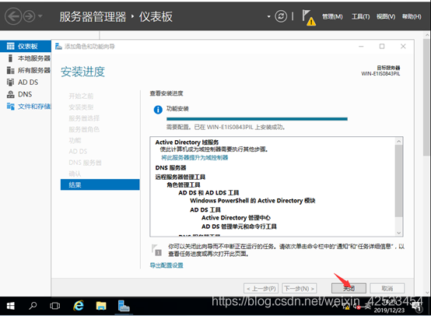Image resolution: width=431 pixels, height=316 pixels.
Task: Click AD DS 和 AD LDS 工具 entry
Action: tap(208, 193)
